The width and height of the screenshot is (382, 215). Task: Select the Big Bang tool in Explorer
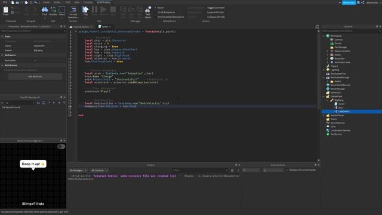pyautogui.click(x=338, y=100)
